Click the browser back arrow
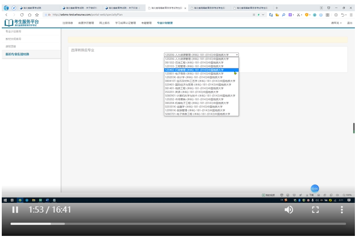 (x=7, y=15)
